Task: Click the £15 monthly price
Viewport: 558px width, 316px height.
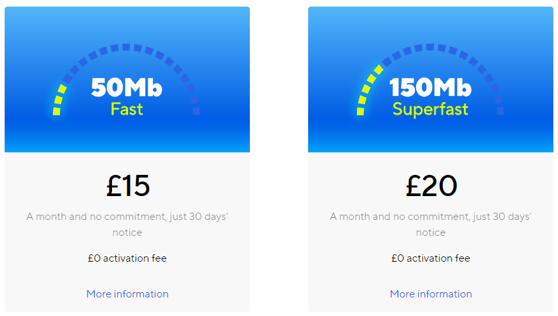Action: [x=128, y=185]
